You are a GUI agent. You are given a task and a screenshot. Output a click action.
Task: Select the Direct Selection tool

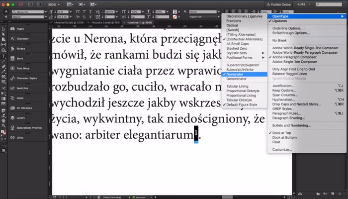3,34
